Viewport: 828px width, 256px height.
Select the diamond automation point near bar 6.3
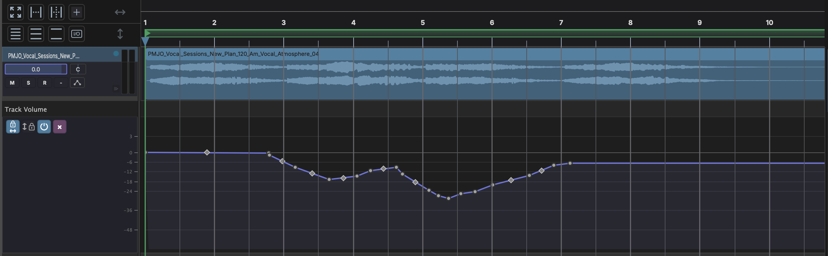(x=511, y=180)
